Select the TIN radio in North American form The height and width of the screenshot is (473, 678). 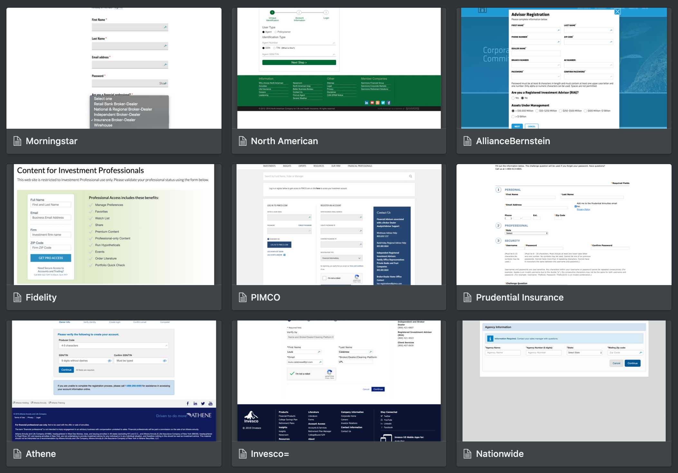point(274,48)
